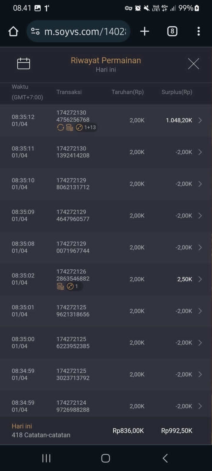212x471 pixels.
Task: Tap the site settings icon in address bar
Action: pos(35,31)
